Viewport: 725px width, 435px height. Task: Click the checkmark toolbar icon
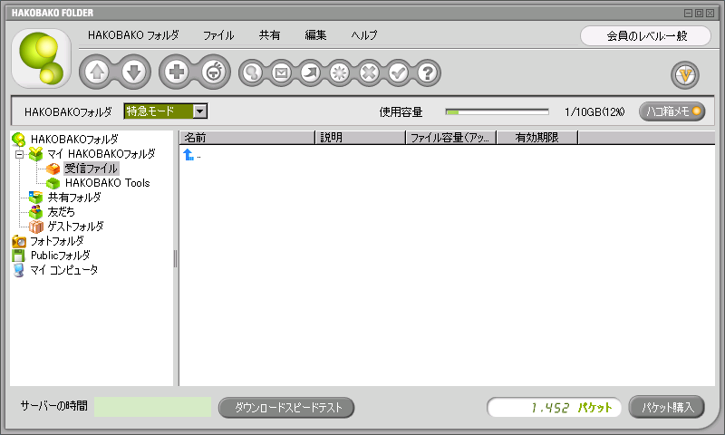pos(398,72)
